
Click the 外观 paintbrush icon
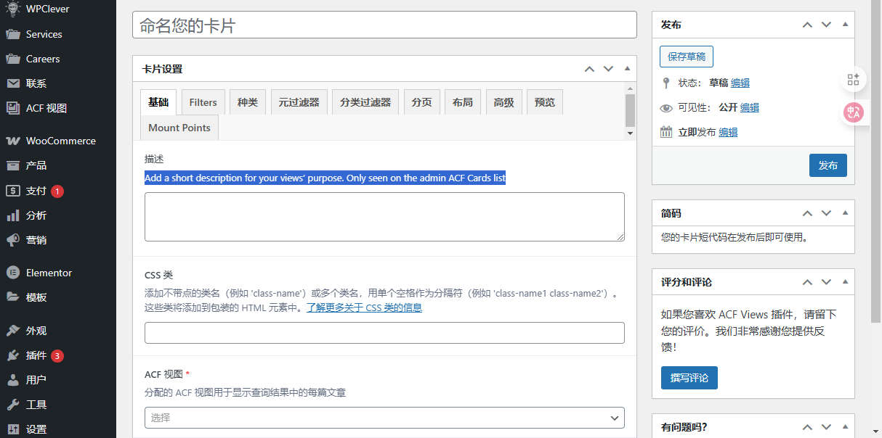(x=12, y=331)
